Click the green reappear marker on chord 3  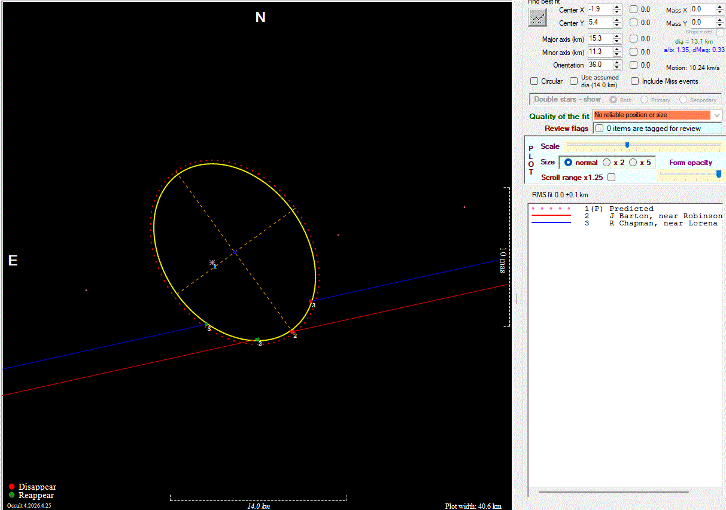coord(206,324)
